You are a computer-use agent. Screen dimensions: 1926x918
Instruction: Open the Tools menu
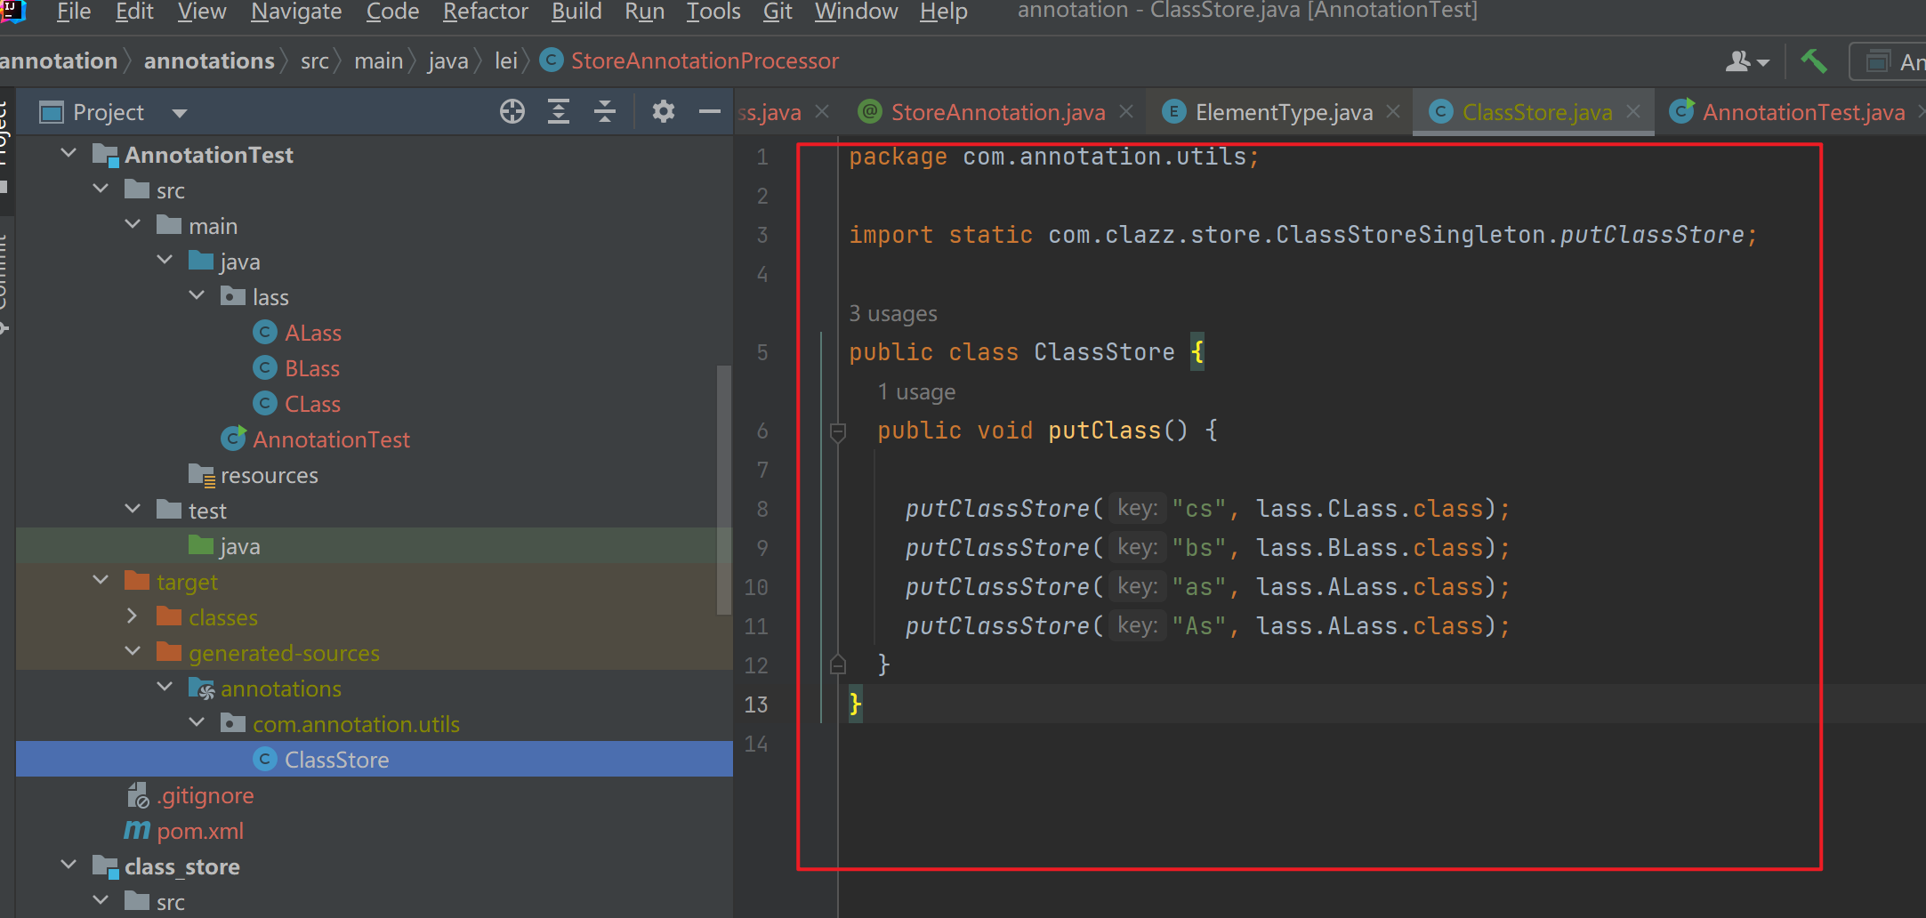(713, 12)
